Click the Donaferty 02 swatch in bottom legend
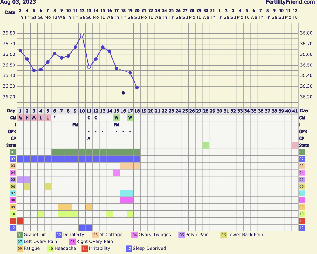 click(x=59, y=235)
